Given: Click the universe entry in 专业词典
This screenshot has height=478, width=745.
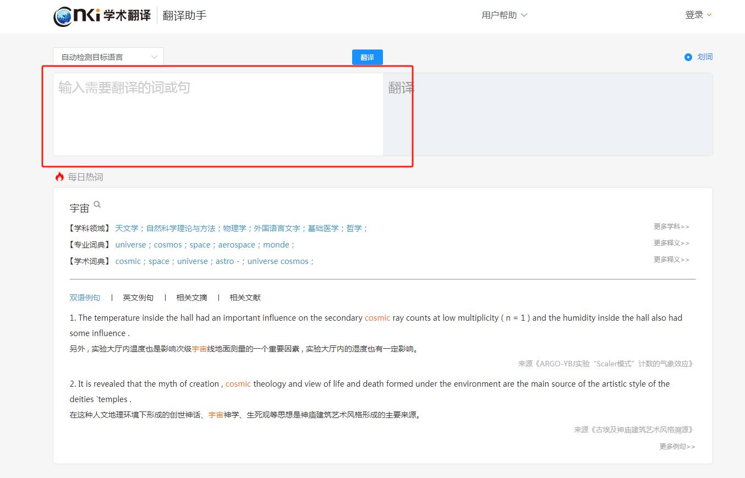Looking at the screenshot, I should [131, 244].
